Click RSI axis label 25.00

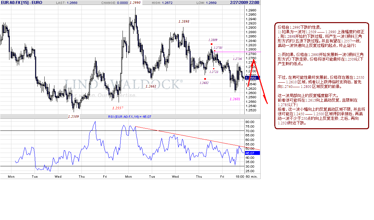pos(250,171)
